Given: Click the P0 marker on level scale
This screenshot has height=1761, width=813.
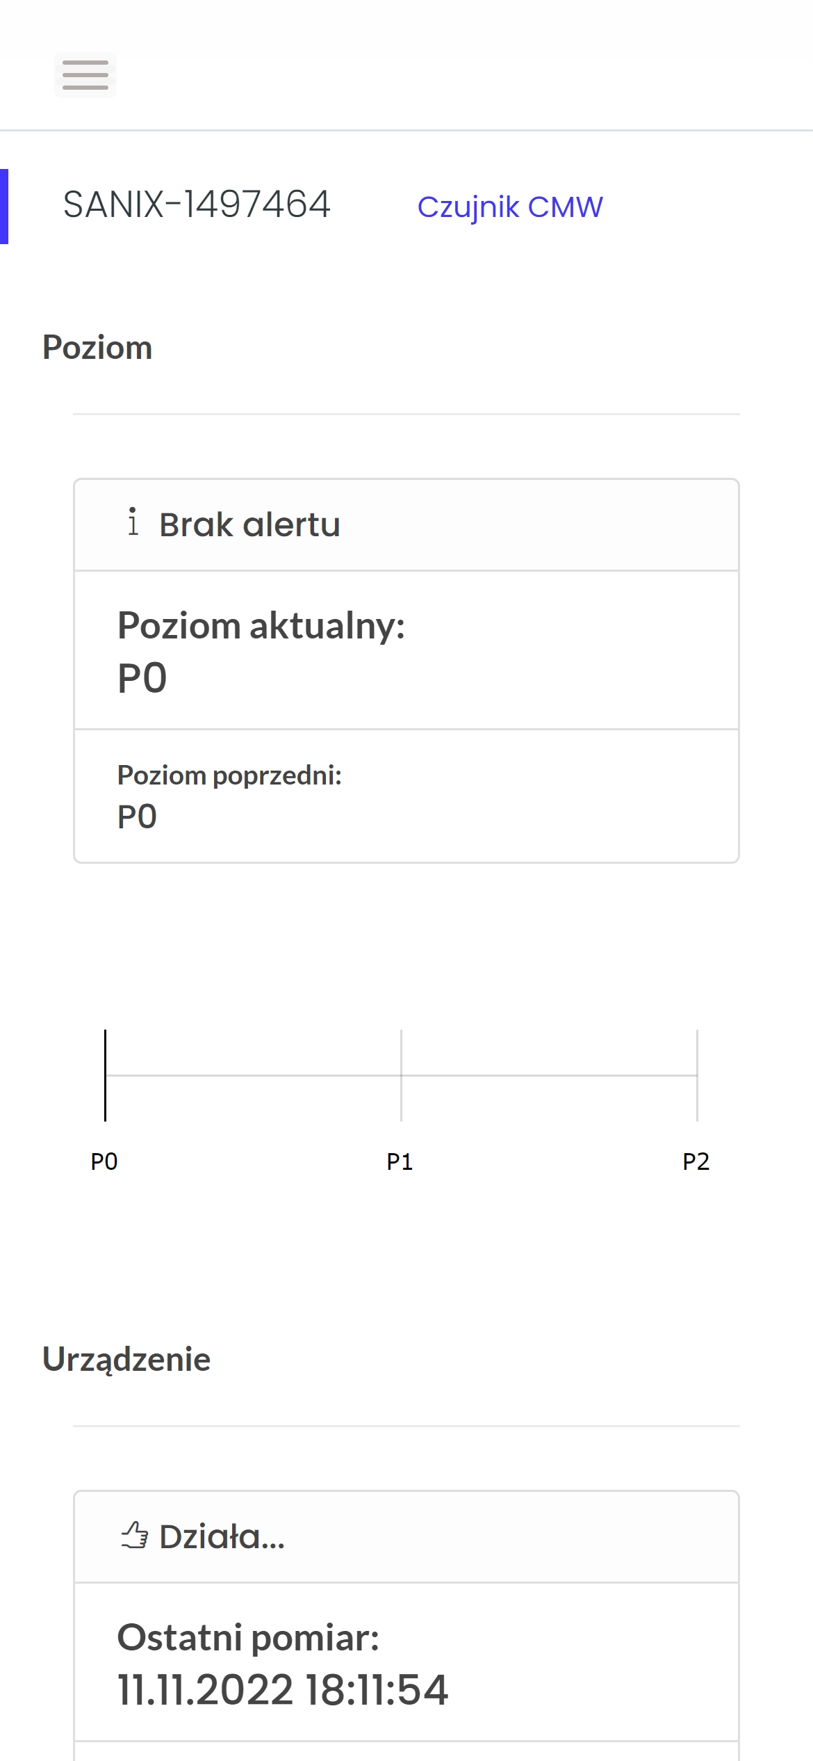Looking at the screenshot, I should click(x=105, y=1075).
